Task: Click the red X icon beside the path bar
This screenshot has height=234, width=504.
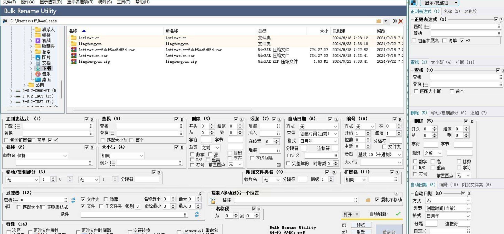Action: pos(401,21)
